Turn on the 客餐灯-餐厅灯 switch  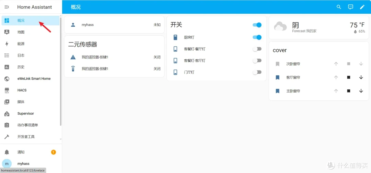tap(257, 49)
